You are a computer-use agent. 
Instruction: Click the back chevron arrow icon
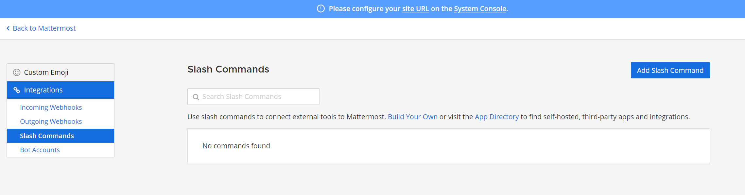click(8, 28)
